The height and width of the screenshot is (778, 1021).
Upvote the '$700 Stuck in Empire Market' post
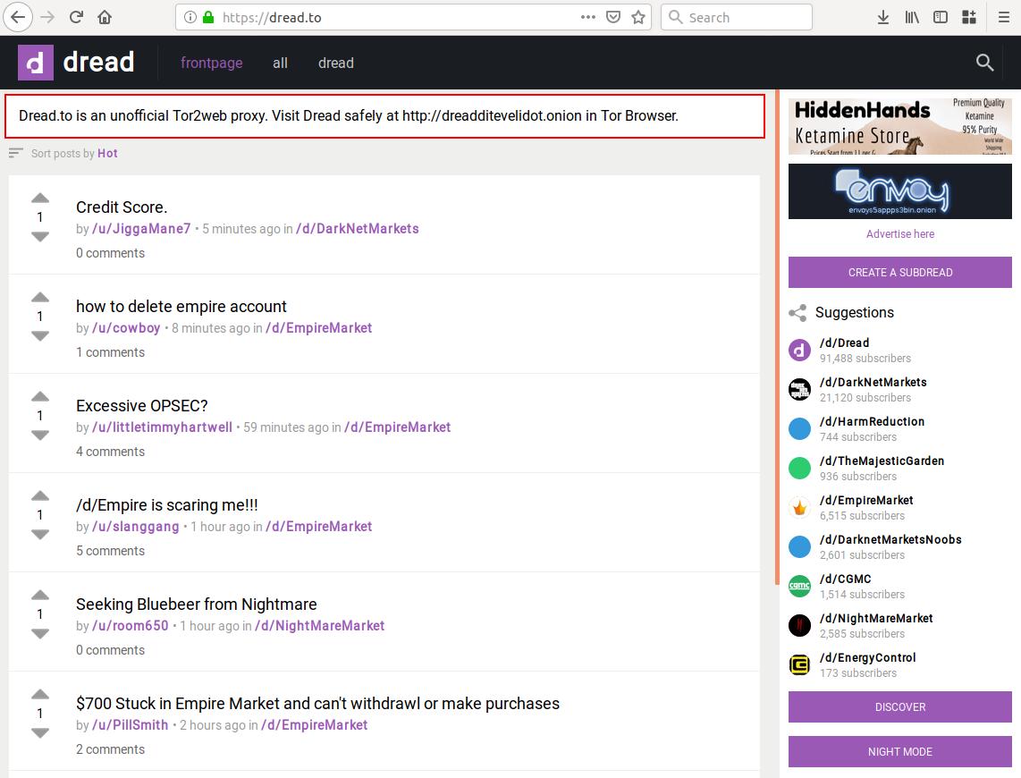[40, 695]
